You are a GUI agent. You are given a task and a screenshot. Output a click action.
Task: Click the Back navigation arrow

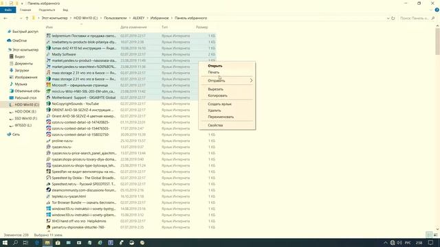pos(5,19)
